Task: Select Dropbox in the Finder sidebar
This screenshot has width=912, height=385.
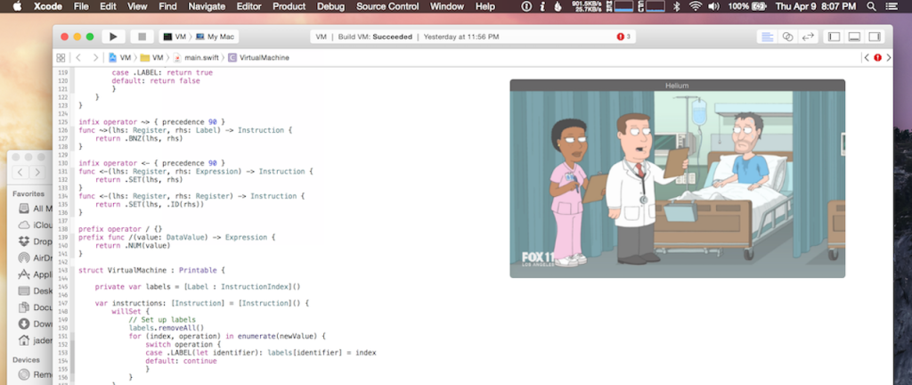Action: [35, 241]
